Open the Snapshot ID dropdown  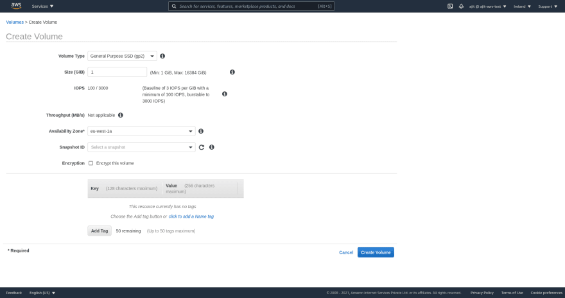click(141, 147)
